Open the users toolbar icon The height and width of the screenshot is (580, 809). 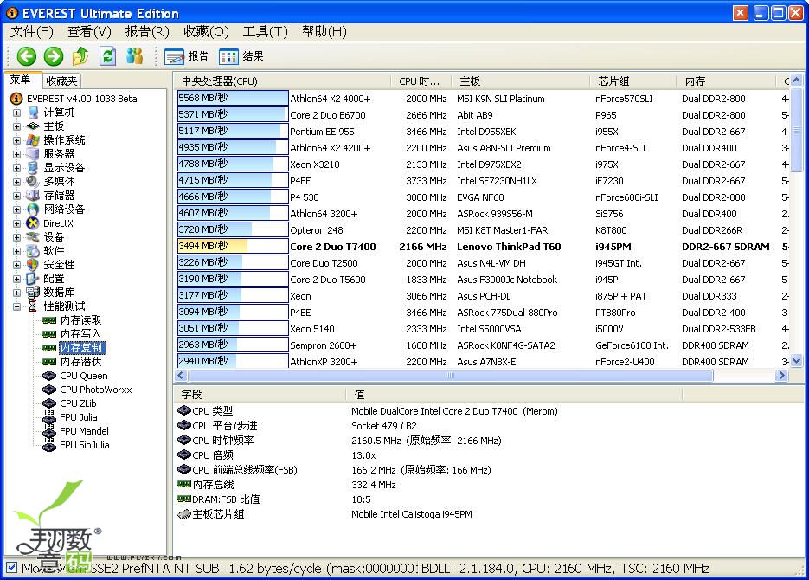point(135,55)
